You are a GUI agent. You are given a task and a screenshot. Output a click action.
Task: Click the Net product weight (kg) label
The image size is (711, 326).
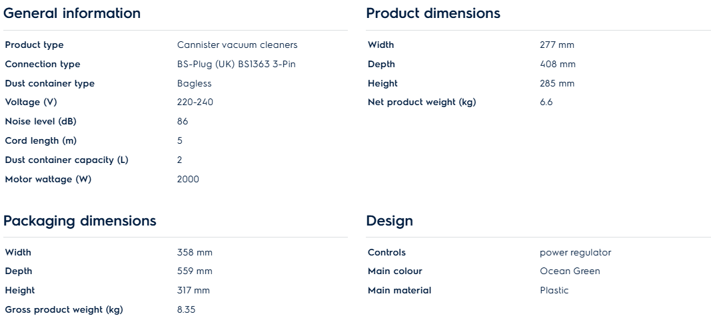point(422,102)
